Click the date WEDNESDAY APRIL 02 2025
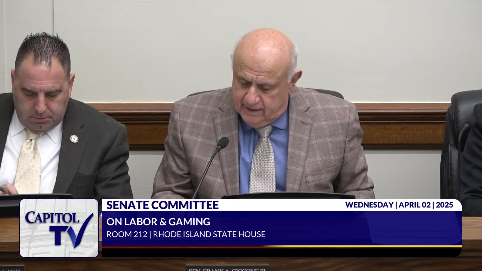 point(399,205)
